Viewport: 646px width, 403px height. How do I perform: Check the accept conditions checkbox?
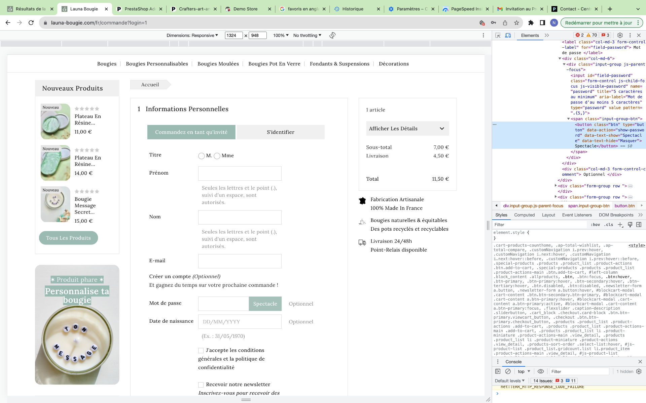[x=201, y=351]
